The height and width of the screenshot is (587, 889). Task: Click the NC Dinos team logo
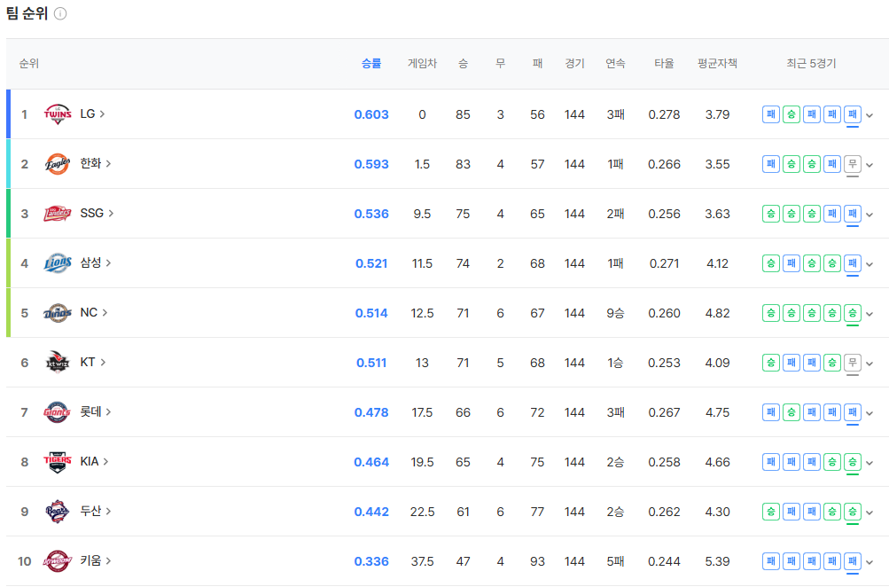pos(58,312)
